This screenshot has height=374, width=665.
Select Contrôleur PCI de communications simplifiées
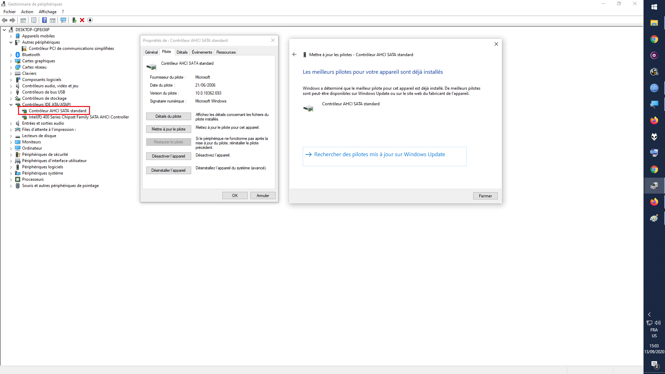tap(71, 48)
